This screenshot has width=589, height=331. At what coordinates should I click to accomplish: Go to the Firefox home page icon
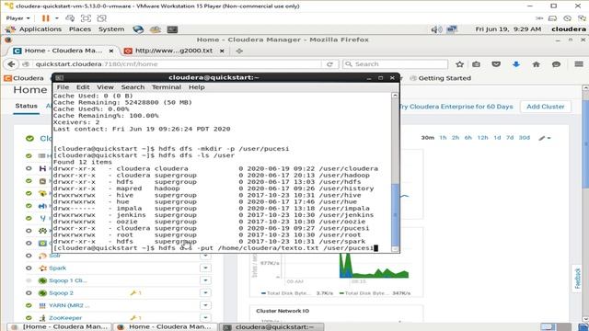[x=536, y=64]
